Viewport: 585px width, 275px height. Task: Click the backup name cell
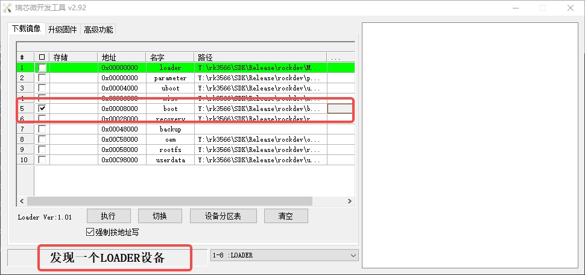170,129
